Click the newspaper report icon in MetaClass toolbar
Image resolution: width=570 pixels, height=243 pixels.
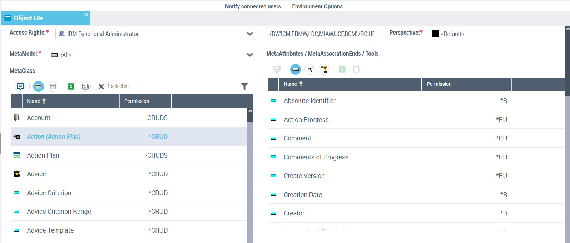pyautogui.click(x=85, y=86)
